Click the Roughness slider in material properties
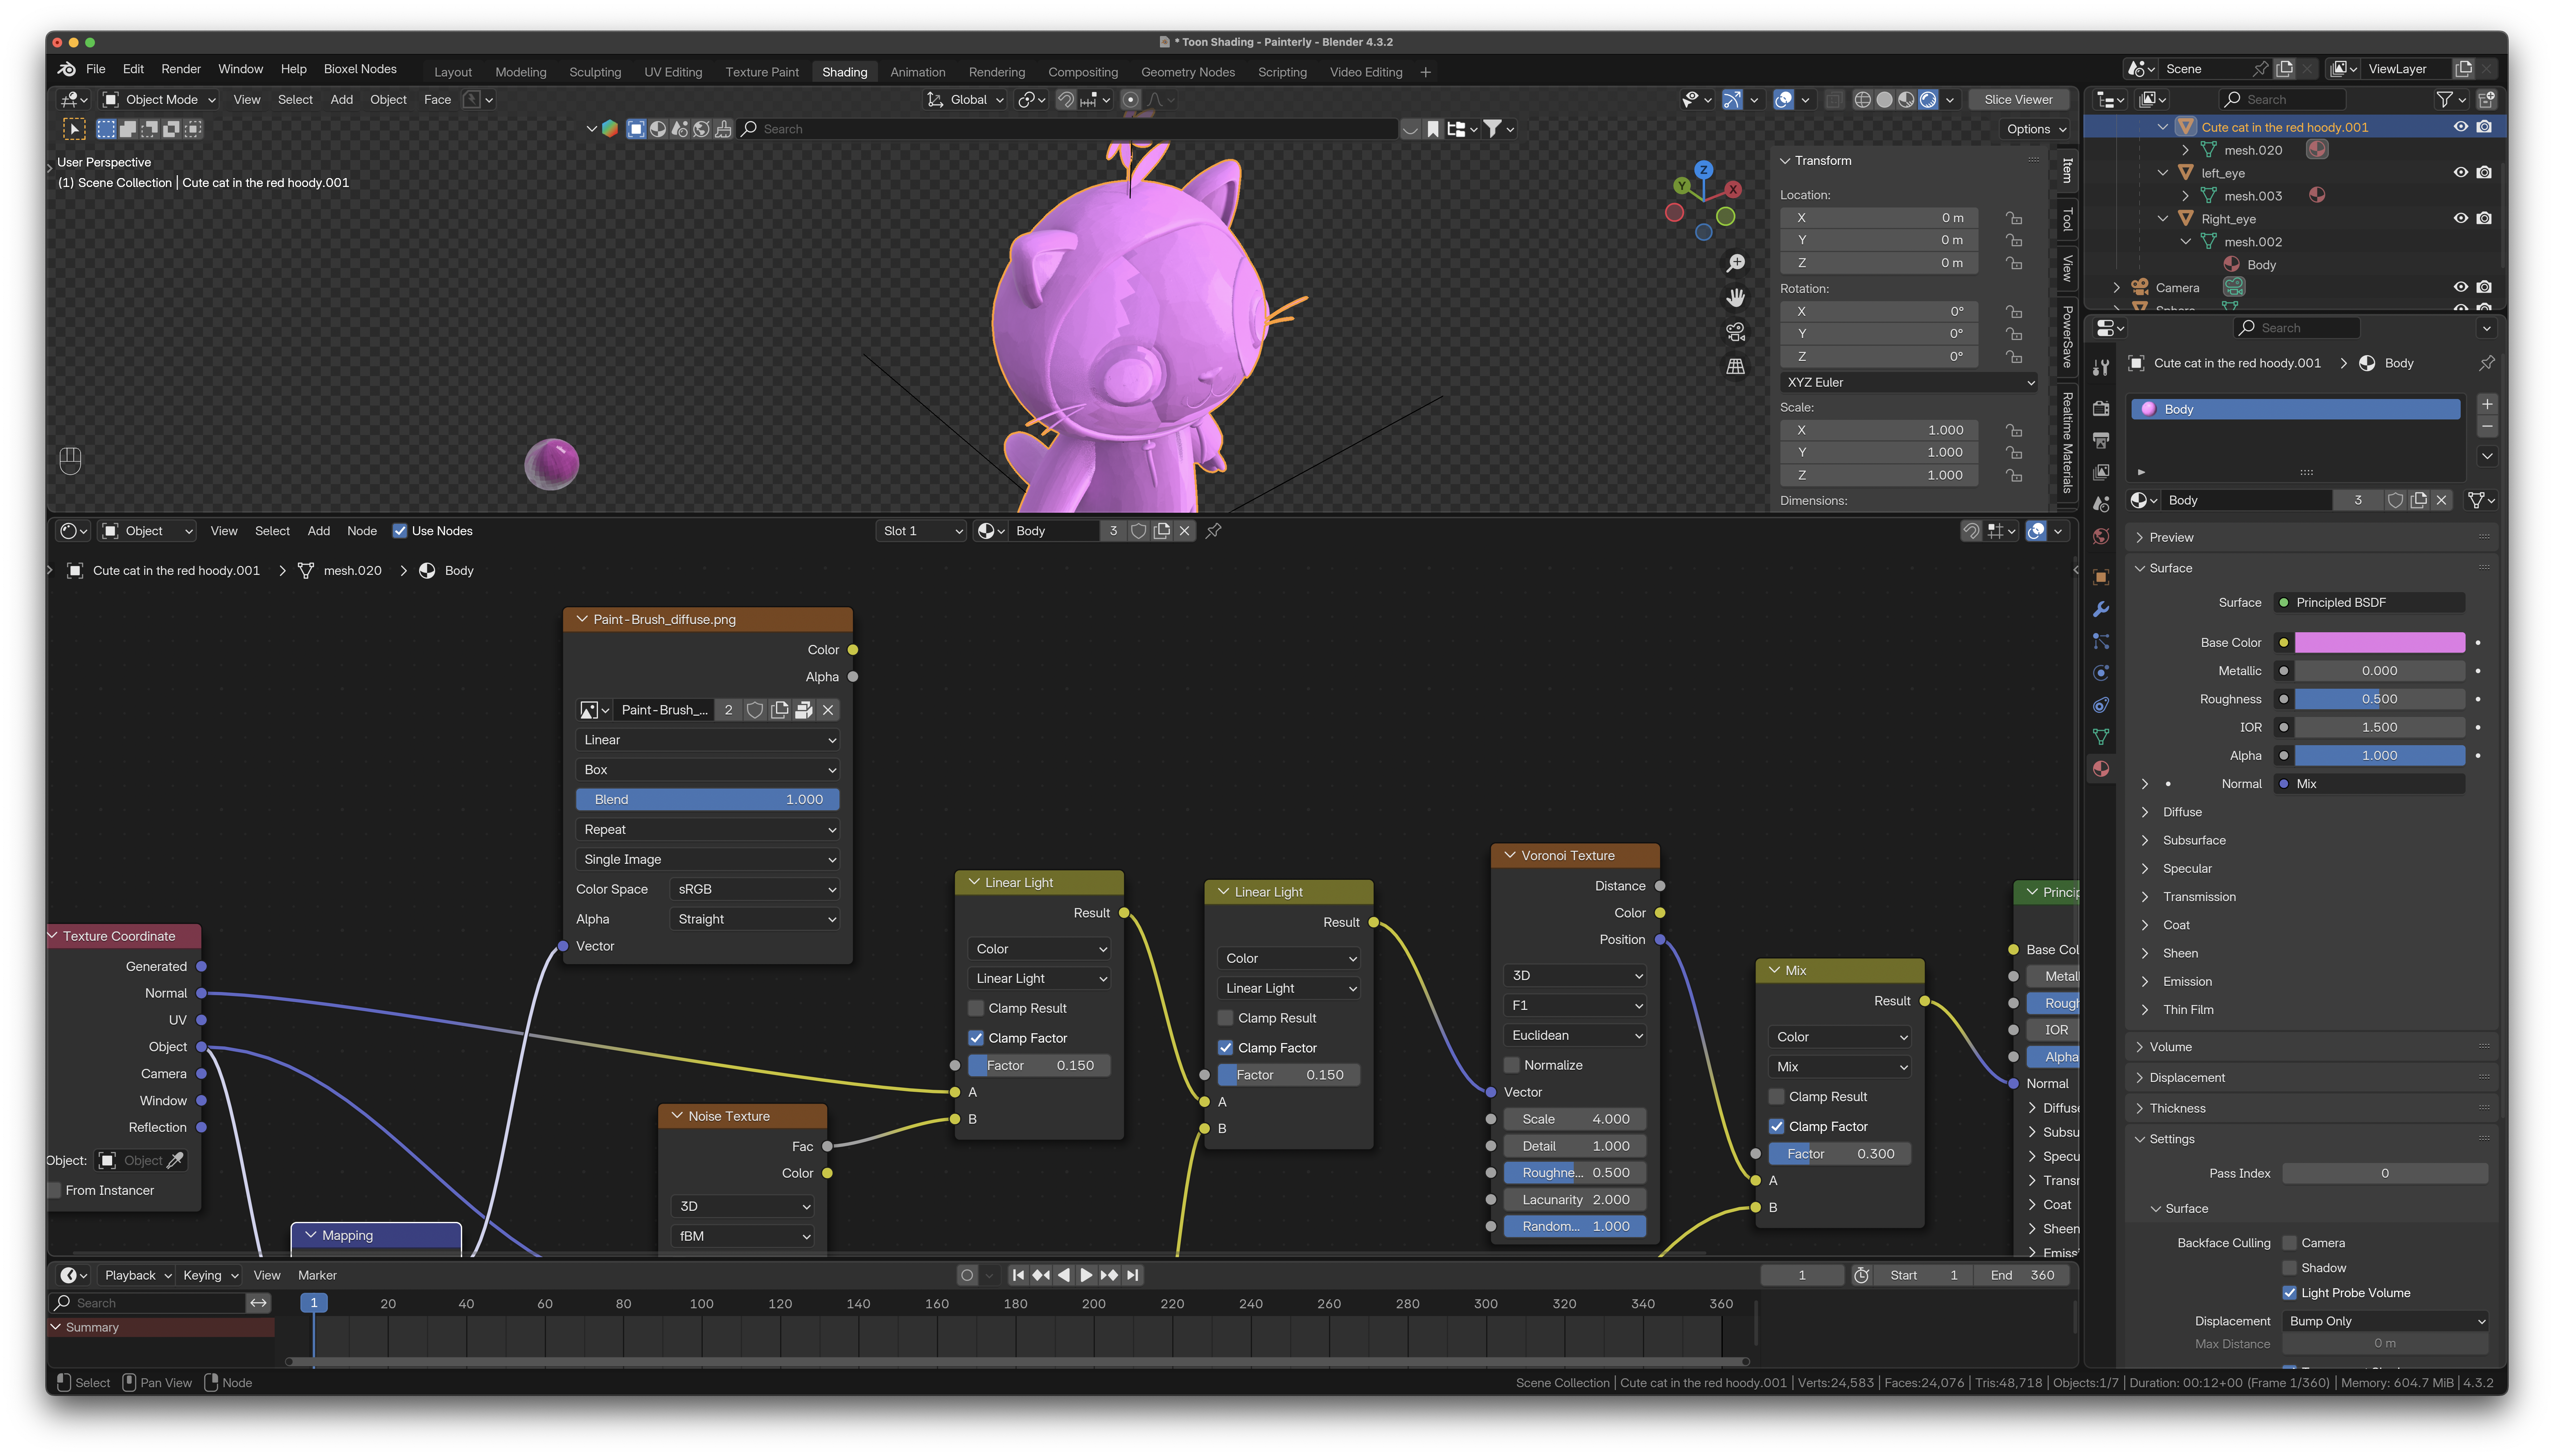This screenshot has height=1456, width=2554. pos(2380,699)
